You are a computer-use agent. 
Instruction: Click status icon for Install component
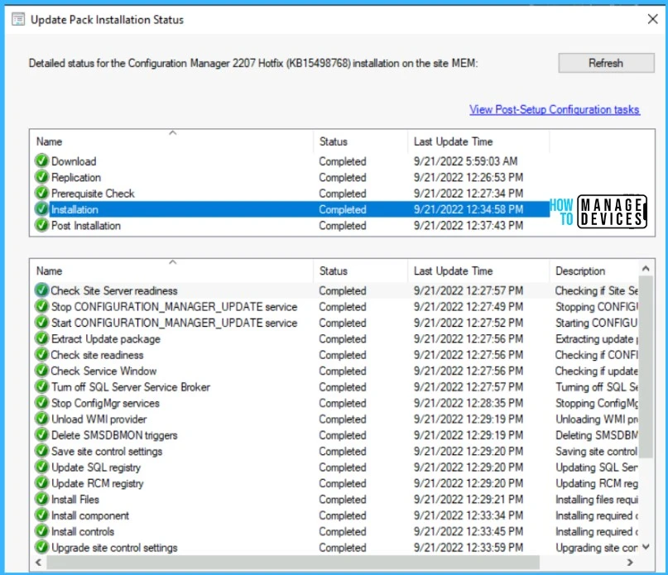(x=41, y=515)
